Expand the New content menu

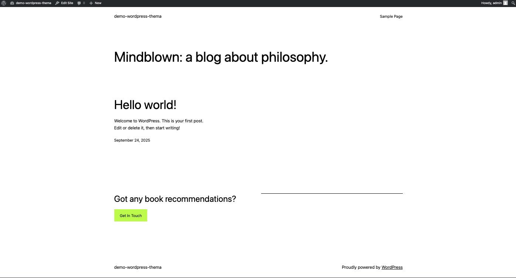point(98,3)
